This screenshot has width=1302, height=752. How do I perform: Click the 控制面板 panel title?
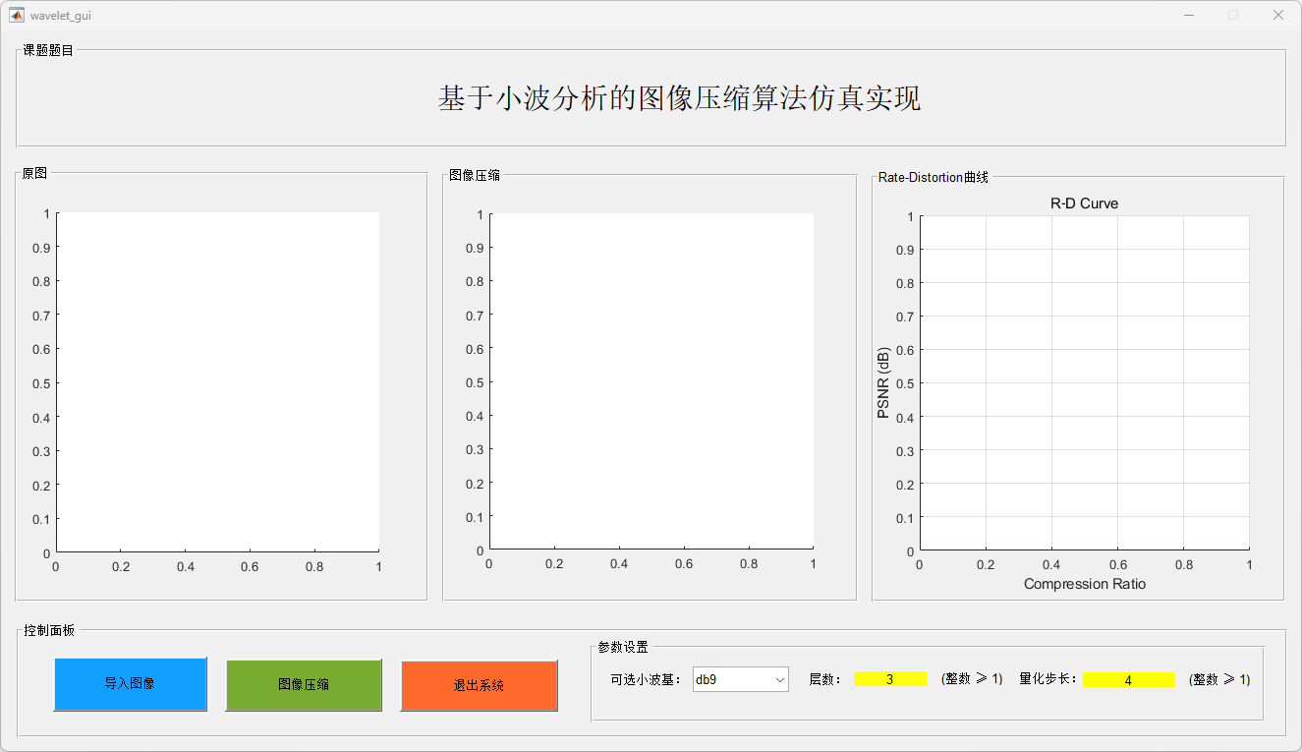pyautogui.click(x=48, y=630)
